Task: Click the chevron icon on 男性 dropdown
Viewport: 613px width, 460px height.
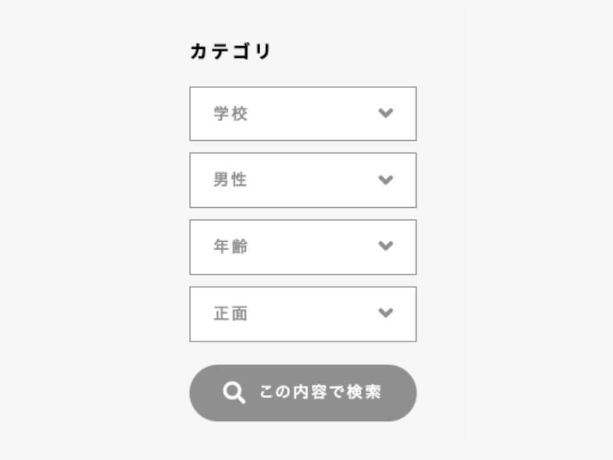Action: click(386, 180)
